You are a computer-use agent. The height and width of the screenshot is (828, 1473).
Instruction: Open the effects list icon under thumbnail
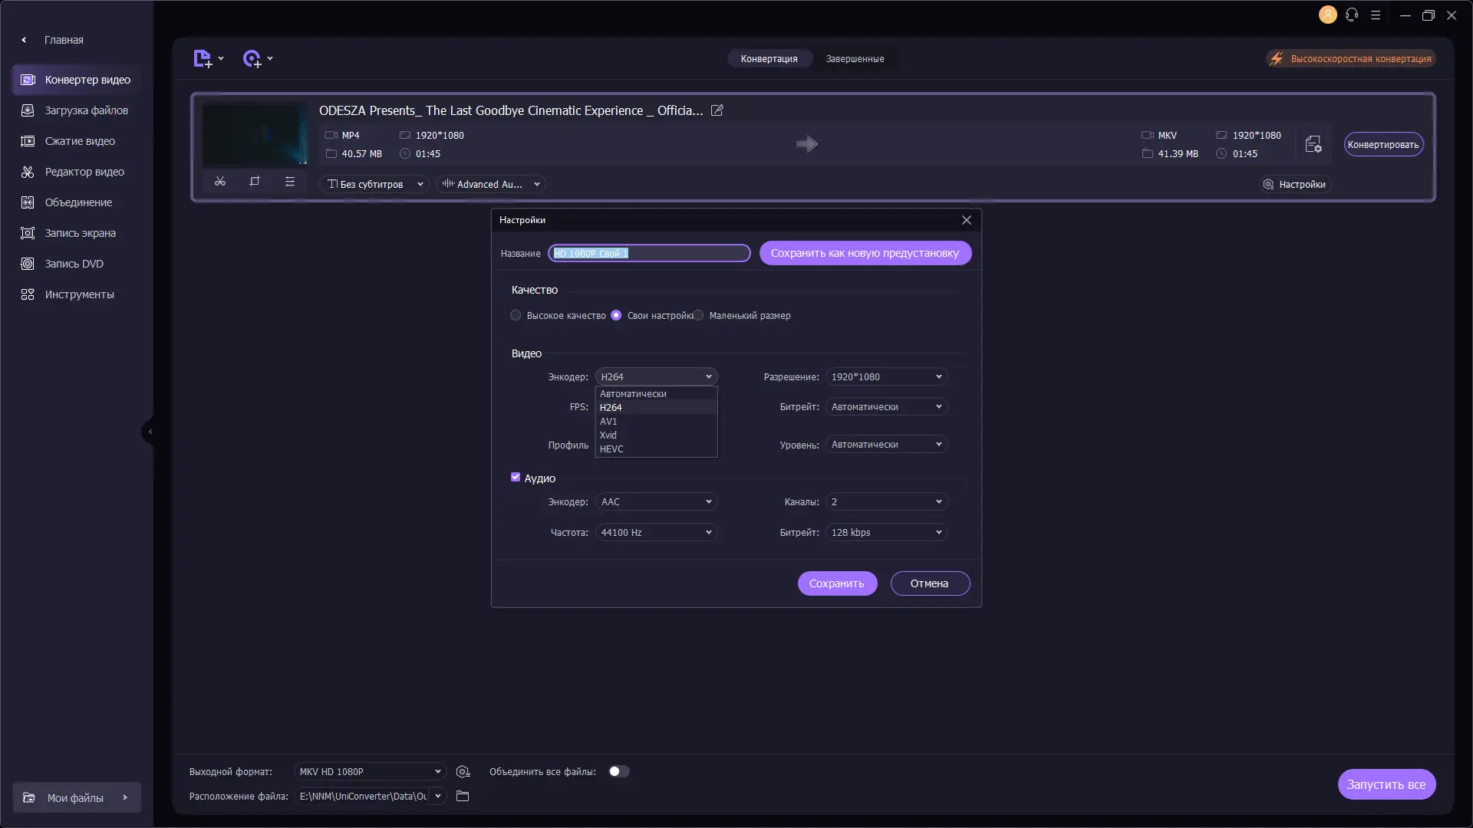click(290, 182)
